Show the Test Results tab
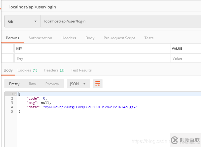This screenshot has height=147, width=201. [81, 70]
